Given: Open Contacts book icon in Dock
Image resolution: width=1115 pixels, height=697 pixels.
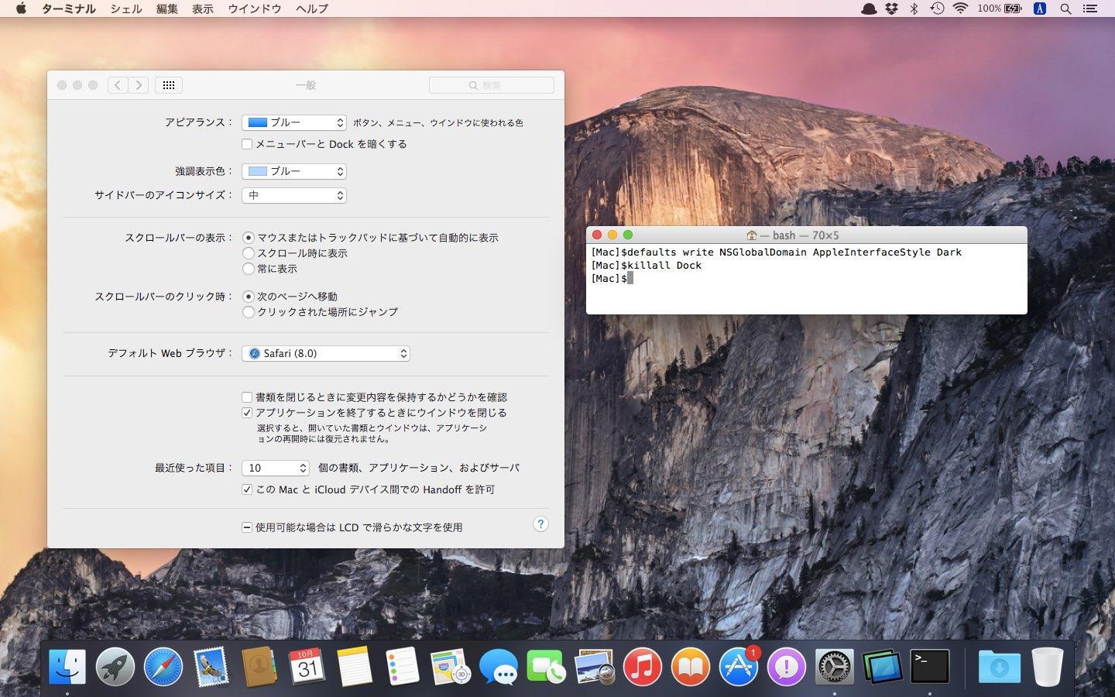Looking at the screenshot, I should click(259, 666).
